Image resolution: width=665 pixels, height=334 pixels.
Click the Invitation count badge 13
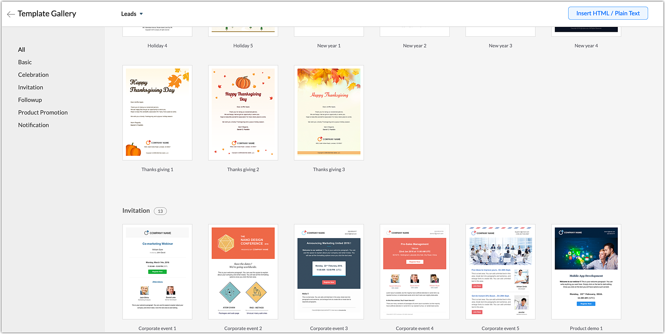160,211
